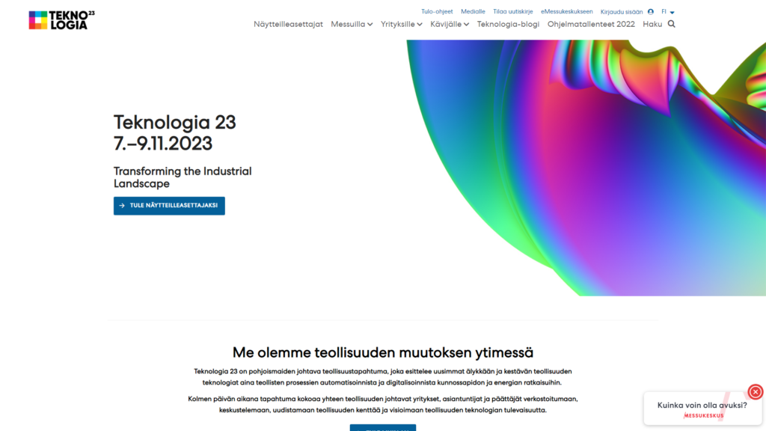Expand the Yrityksille menu

click(x=402, y=24)
